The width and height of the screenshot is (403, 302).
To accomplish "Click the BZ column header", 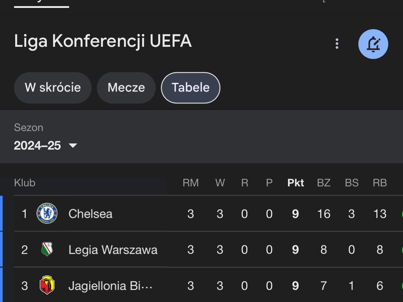I will click(x=323, y=183).
